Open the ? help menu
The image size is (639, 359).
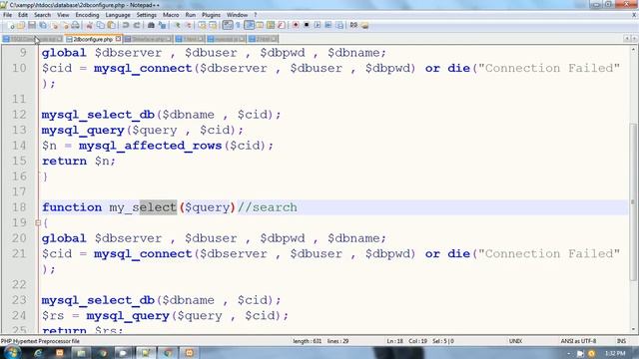[x=256, y=15]
